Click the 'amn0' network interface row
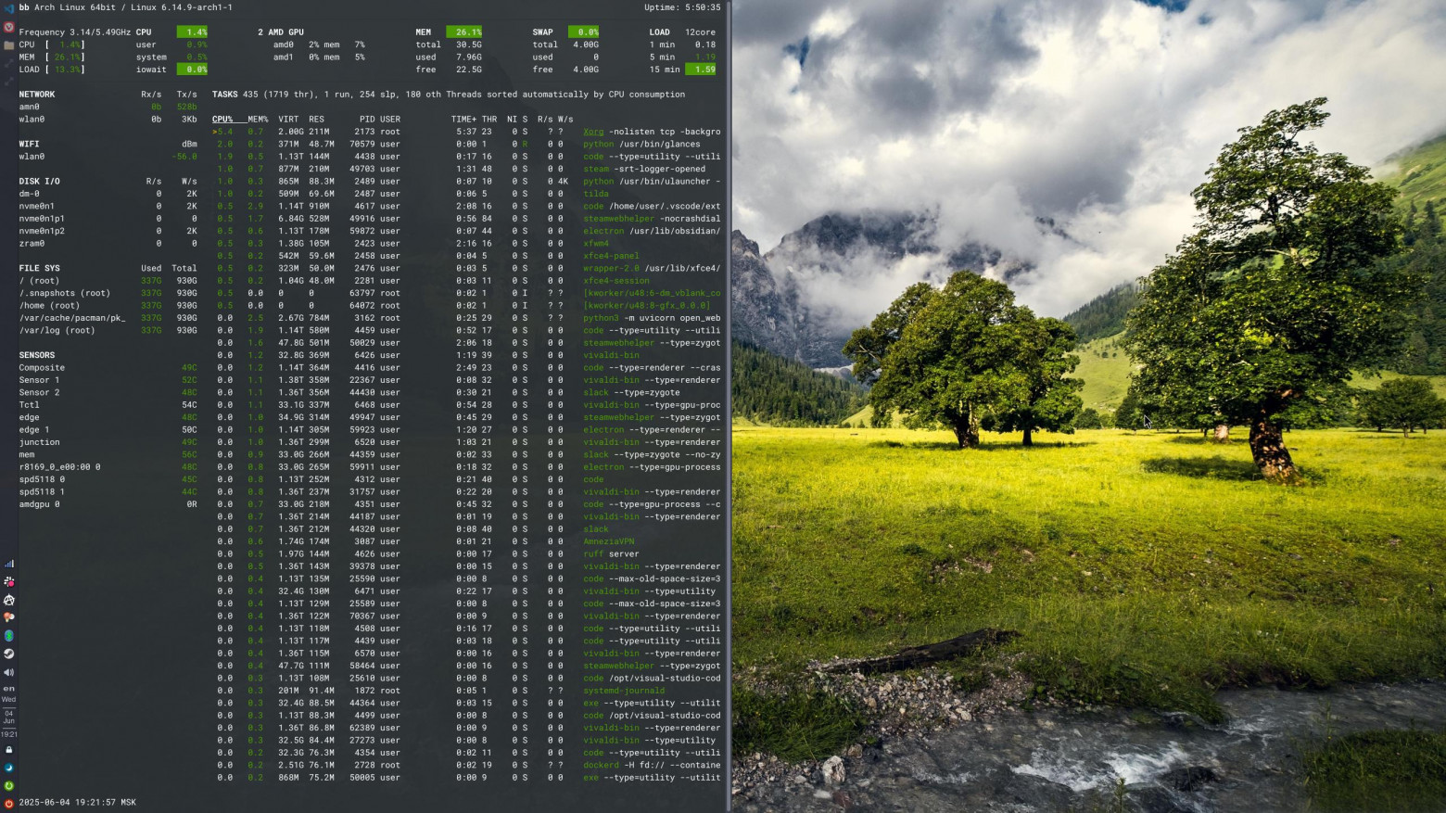Screen dimensions: 1446x813 [x=108, y=107]
